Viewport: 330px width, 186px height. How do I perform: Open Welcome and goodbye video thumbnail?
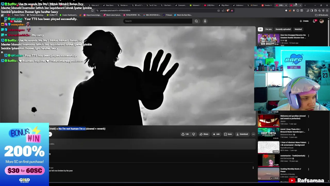[268, 120]
